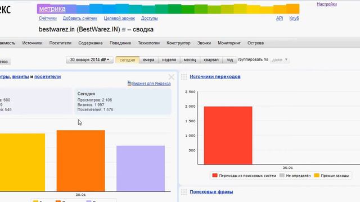
Task: Open the Посетители menu
Action: 60,43
